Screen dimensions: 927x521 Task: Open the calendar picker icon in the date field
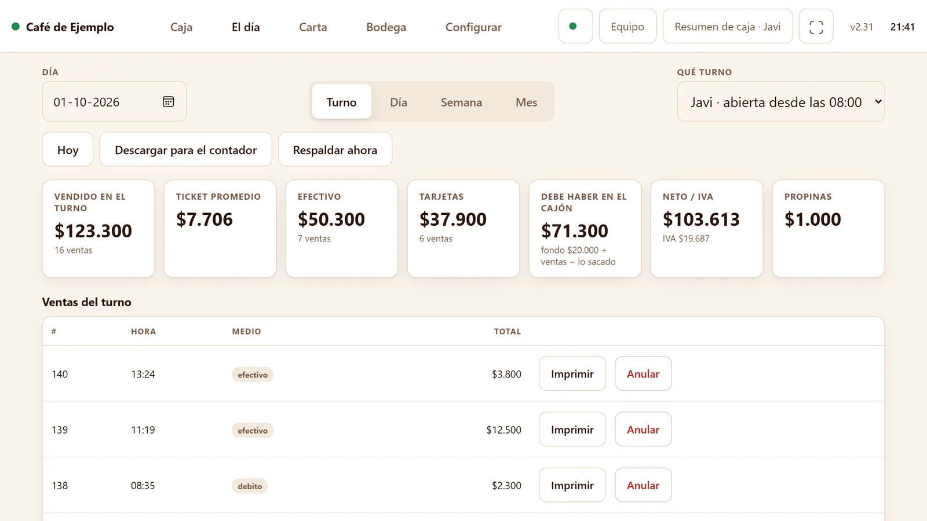(x=168, y=102)
